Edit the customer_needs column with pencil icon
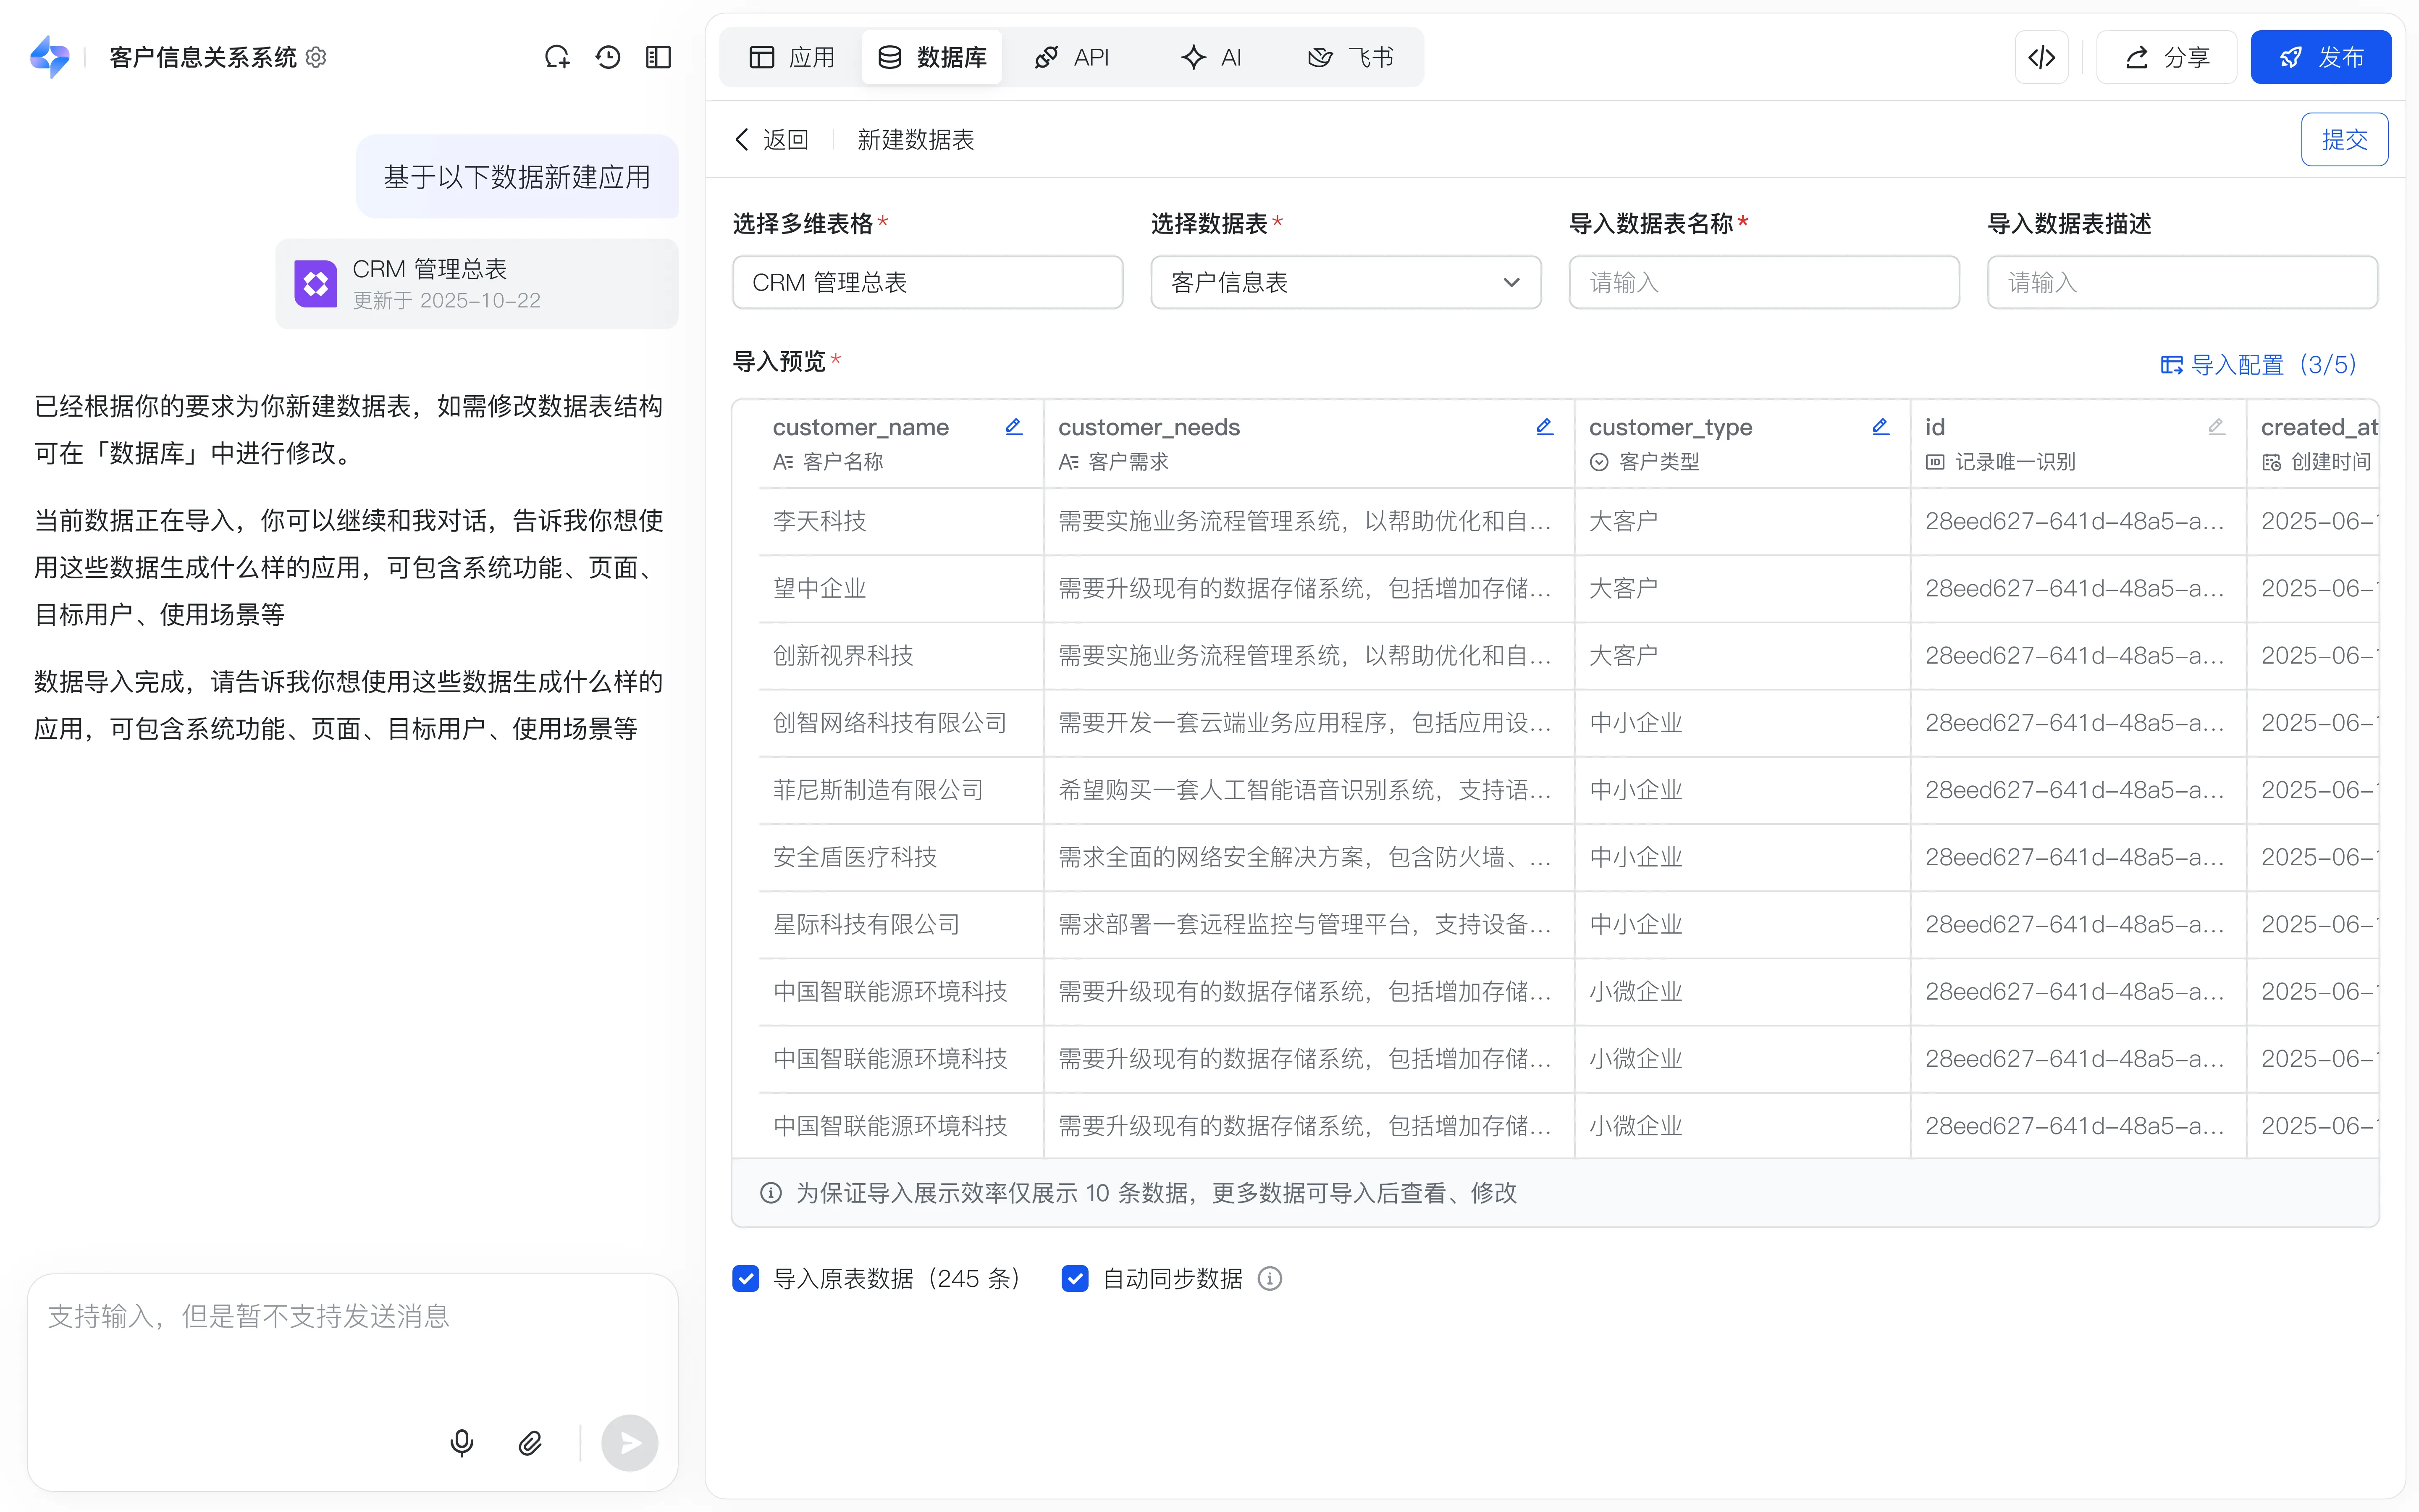The image size is (2419, 1512). pyautogui.click(x=1544, y=427)
